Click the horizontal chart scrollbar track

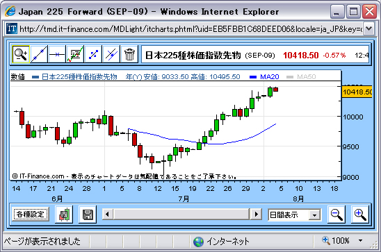point(181,214)
